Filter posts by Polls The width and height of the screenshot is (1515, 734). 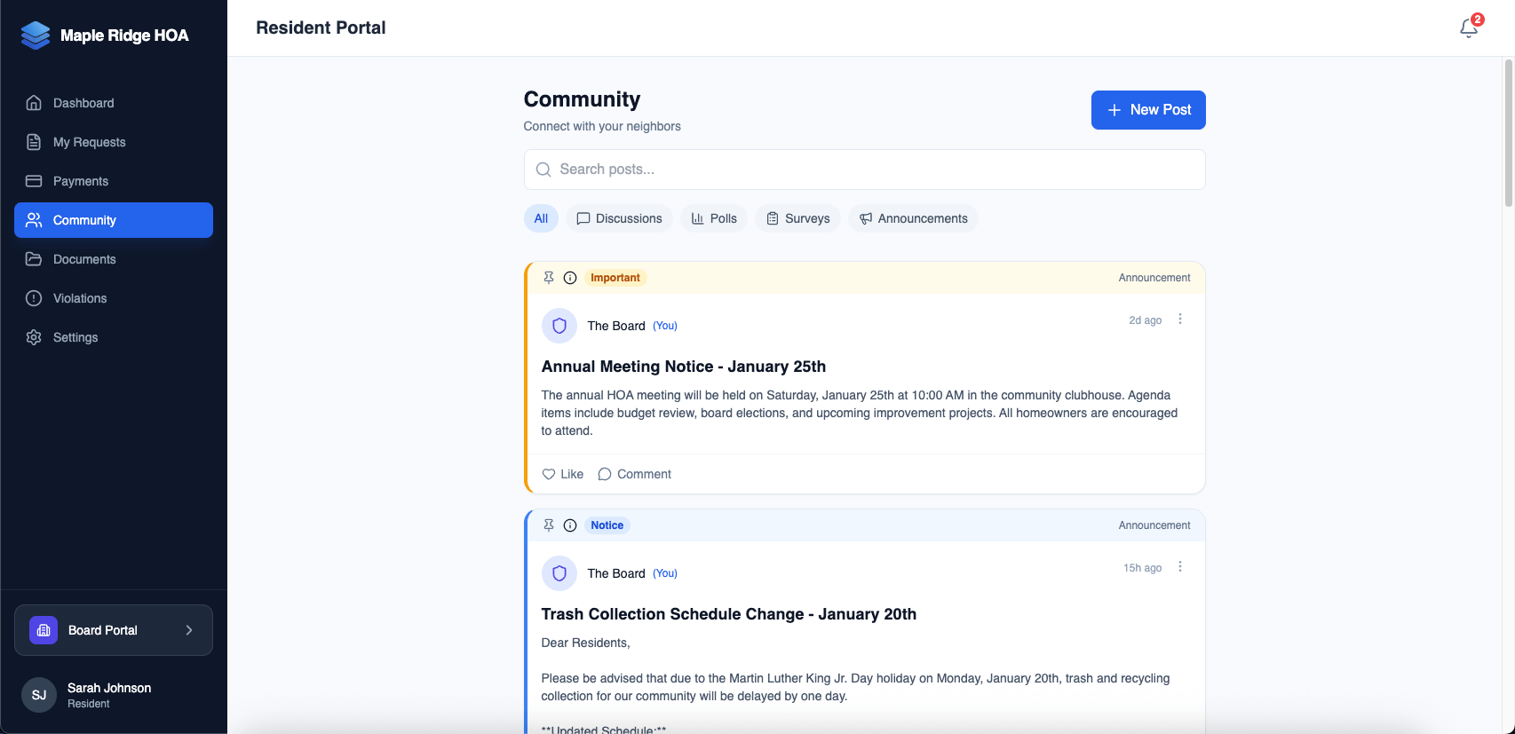714,218
